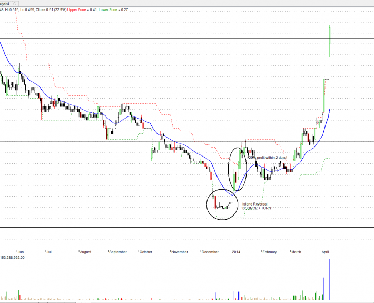374x303 pixels.
Task: Click the tallest blue volume bar in April
Action: pos(330,279)
